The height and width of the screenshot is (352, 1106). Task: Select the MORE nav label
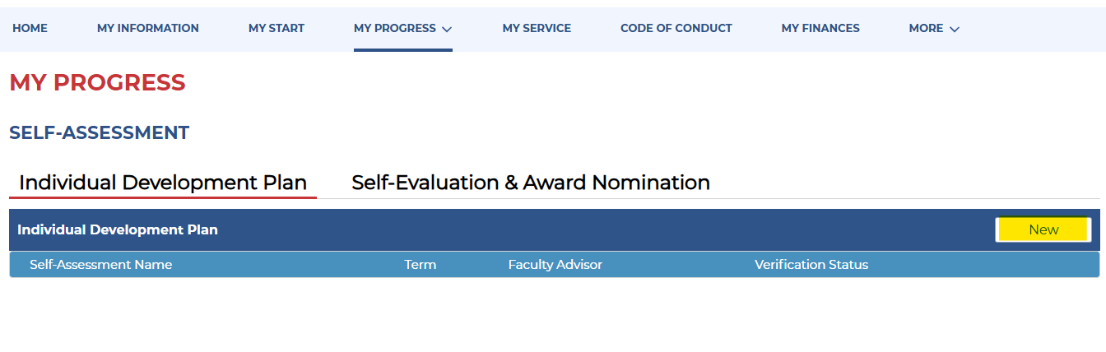[x=926, y=28]
